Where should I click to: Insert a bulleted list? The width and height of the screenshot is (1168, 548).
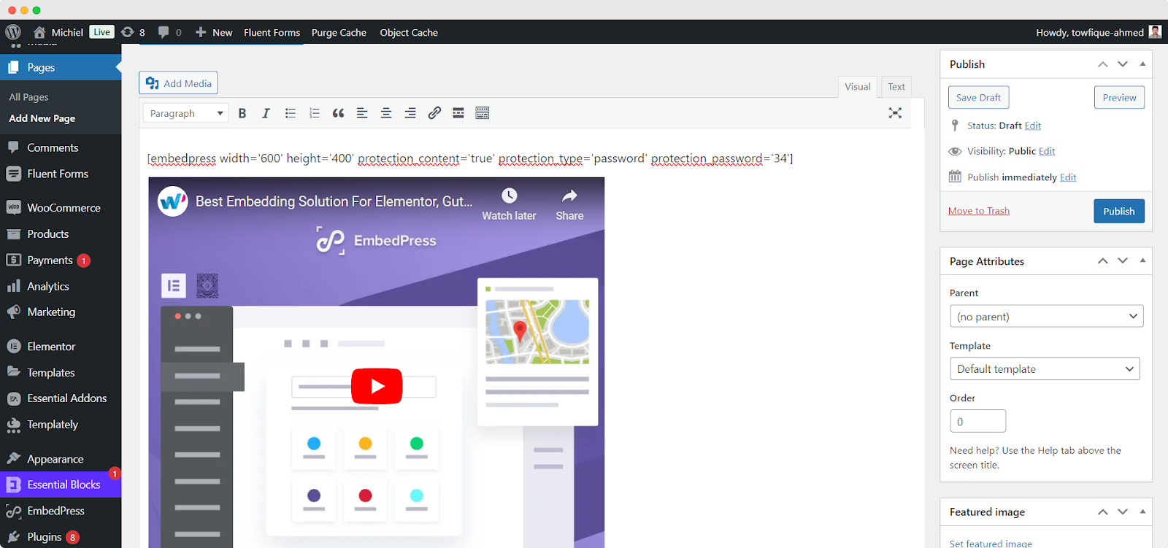291,113
